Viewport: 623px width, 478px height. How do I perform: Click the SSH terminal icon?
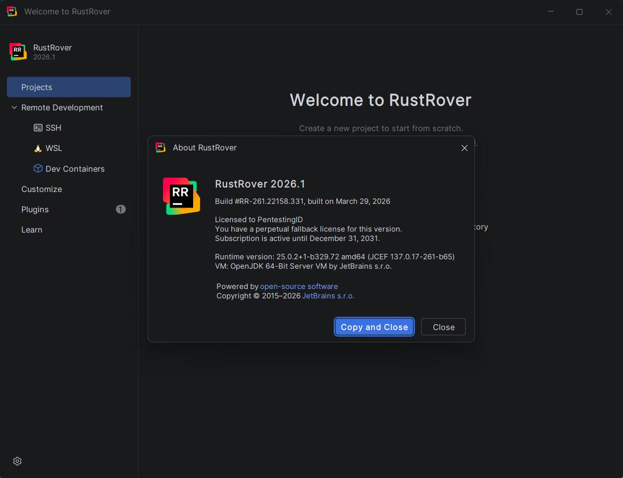[38, 128]
